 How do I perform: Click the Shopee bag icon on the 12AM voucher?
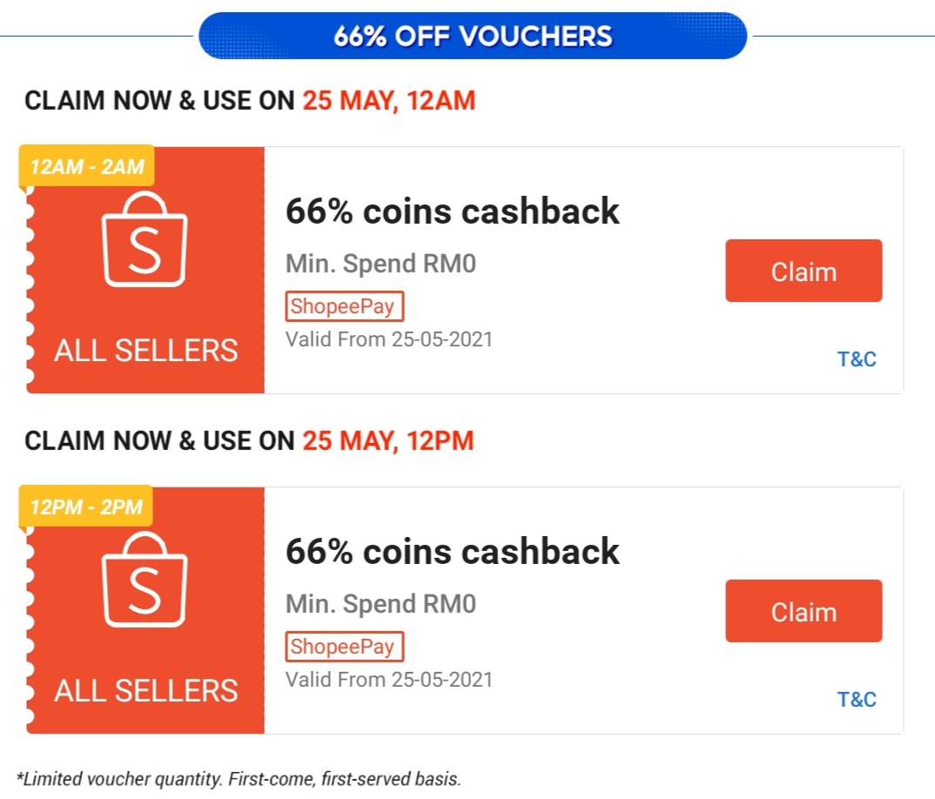tap(145, 240)
